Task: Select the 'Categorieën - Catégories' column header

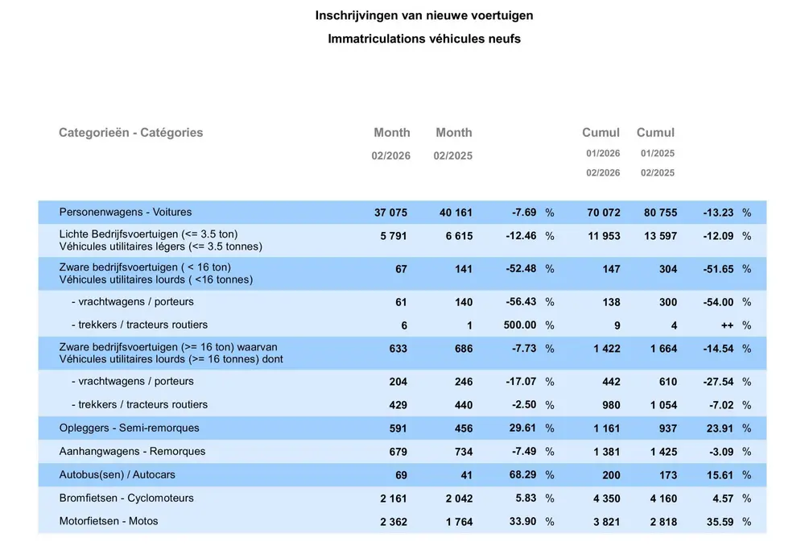Action: coord(130,133)
